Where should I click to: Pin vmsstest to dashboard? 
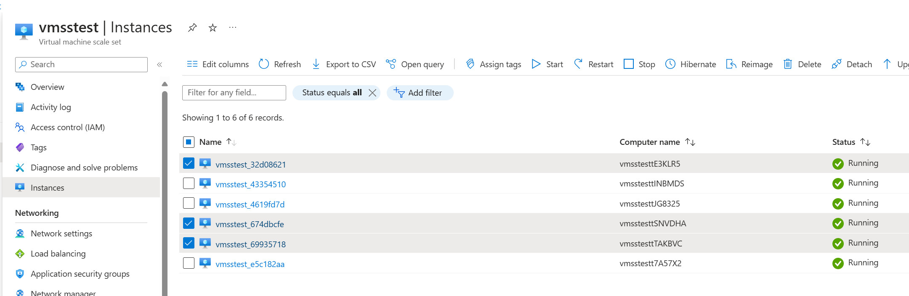click(192, 28)
